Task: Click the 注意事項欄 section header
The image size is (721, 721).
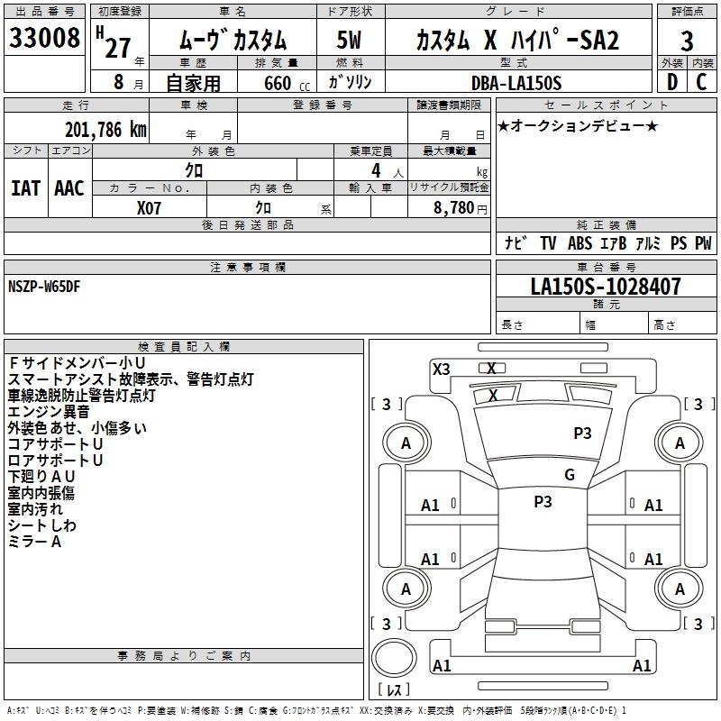Action: pos(247,267)
